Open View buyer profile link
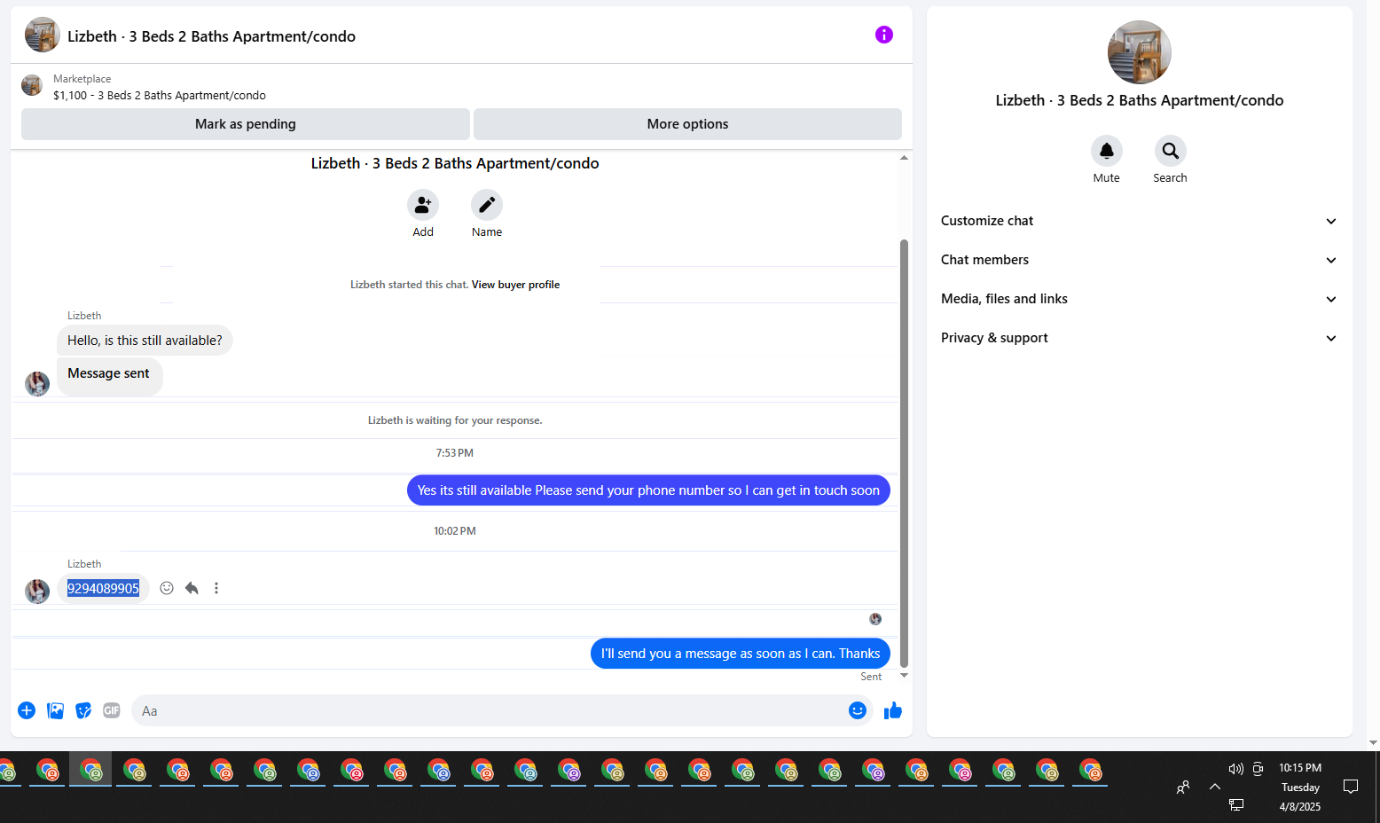Viewport: 1380px width, 823px height. pos(515,285)
